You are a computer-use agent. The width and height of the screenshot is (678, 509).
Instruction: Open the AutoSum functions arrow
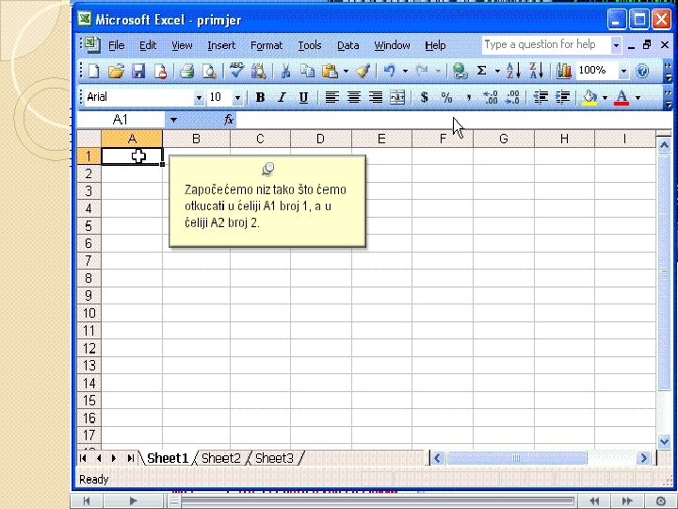click(x=497, y=71)
